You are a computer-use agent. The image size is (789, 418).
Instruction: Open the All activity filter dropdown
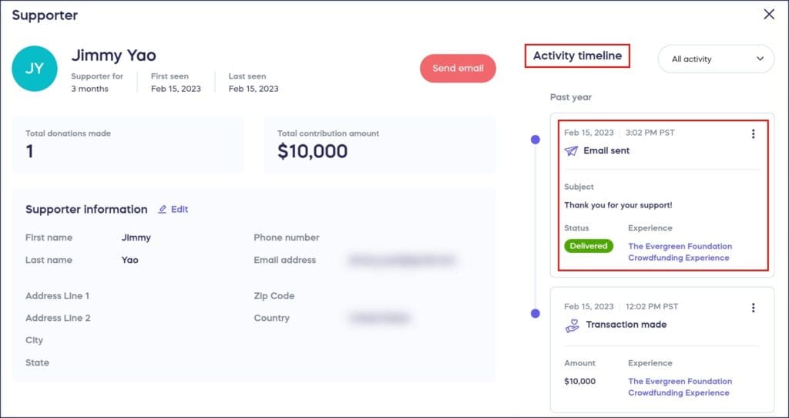(716, 59)
